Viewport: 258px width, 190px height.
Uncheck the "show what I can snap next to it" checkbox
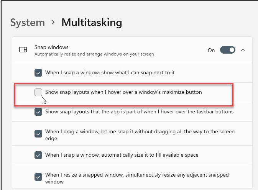coord(38,73)
